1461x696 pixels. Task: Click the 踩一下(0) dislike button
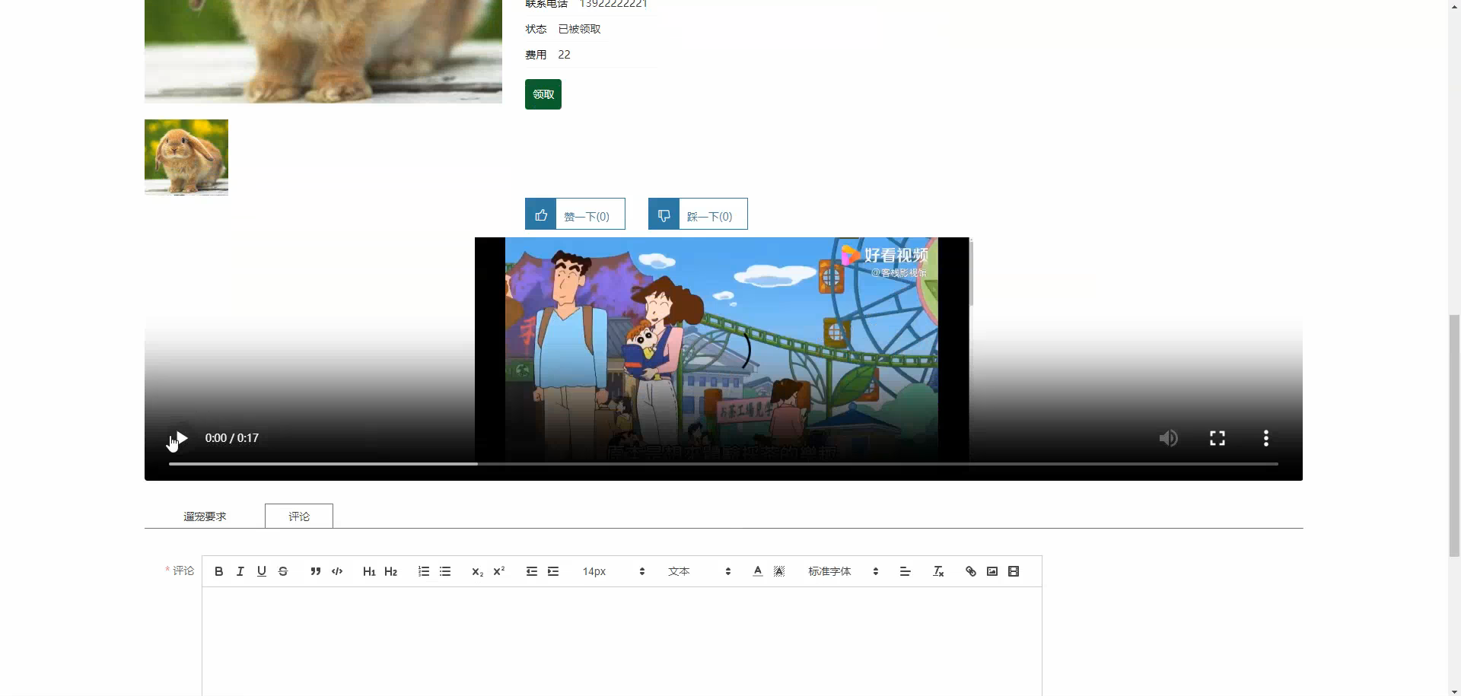[698, 215]
